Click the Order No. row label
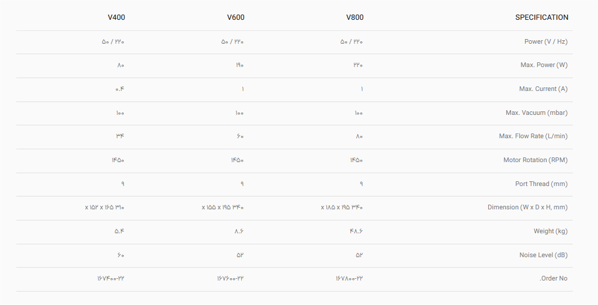Viewport: 598px width, 305px height. point(553,278)
